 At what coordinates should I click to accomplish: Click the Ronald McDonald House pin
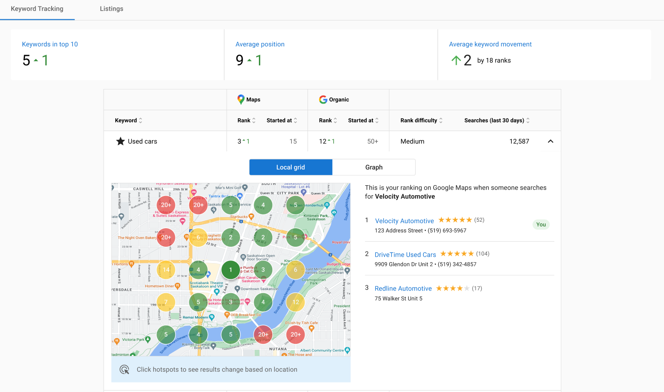click(x=347, y=271)
